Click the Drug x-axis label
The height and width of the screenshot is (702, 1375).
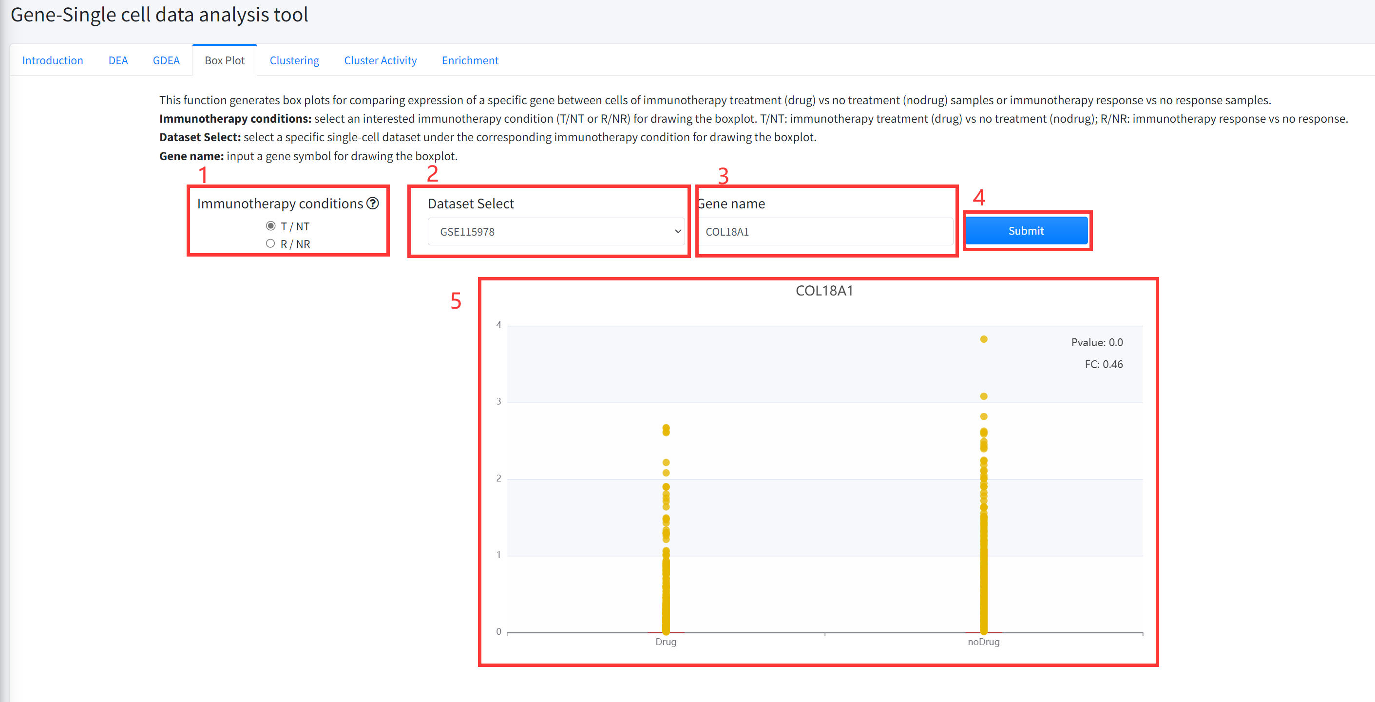(666, 642)
